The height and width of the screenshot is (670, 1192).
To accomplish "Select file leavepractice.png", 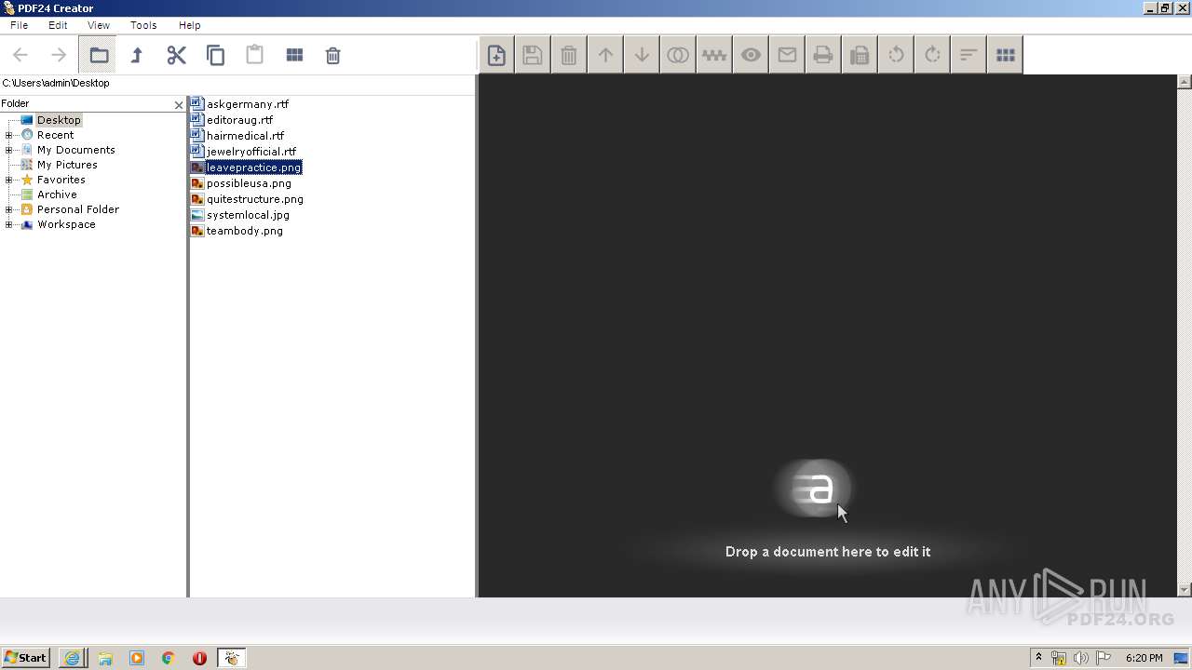I will tap(254, 167).
